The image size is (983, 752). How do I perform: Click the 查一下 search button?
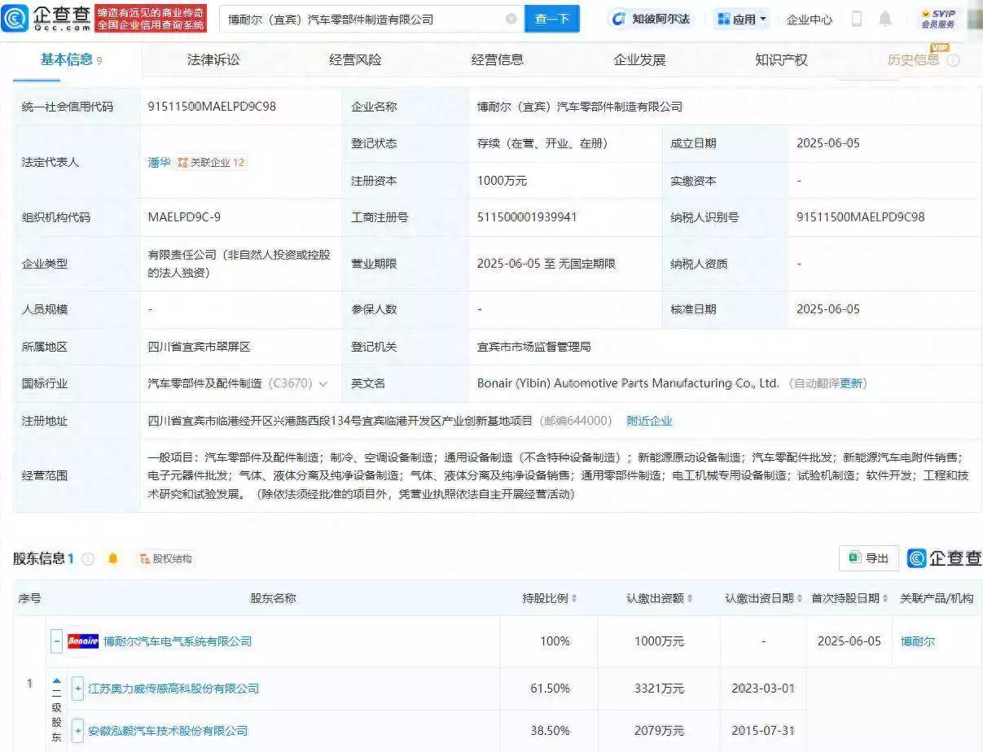click(552, 18)
